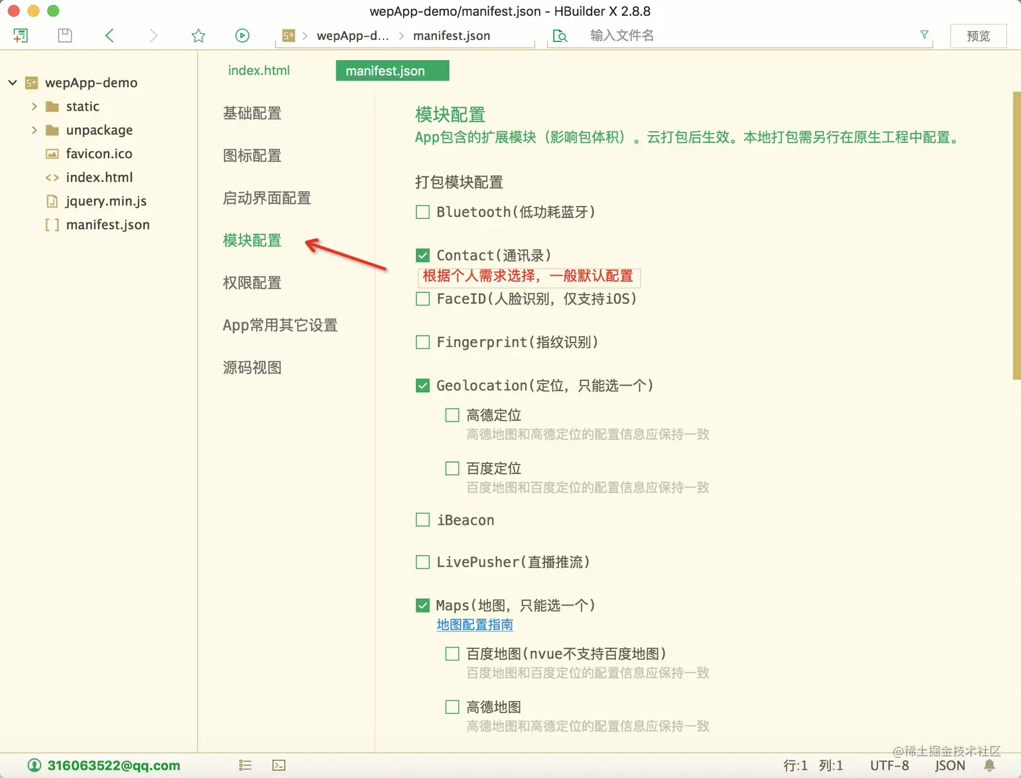Click the notification bell icon
Image resolution: width=1021 pixels, height=778 pixels.
click(x=989, y=765)
